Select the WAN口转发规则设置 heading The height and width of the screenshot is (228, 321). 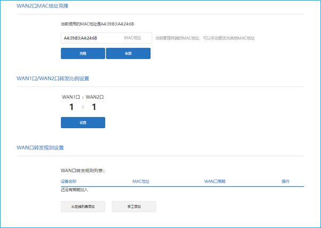[40, 148]
